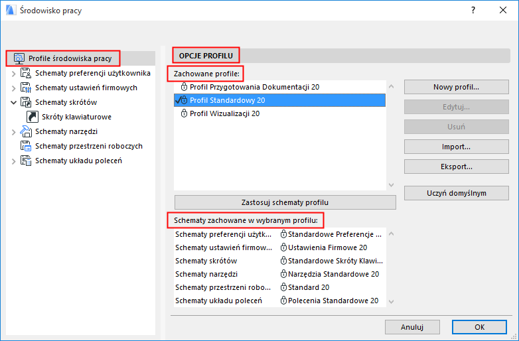
Task: Collapse the Schematy skrótów tree node
Action: (x=13, y=102)
